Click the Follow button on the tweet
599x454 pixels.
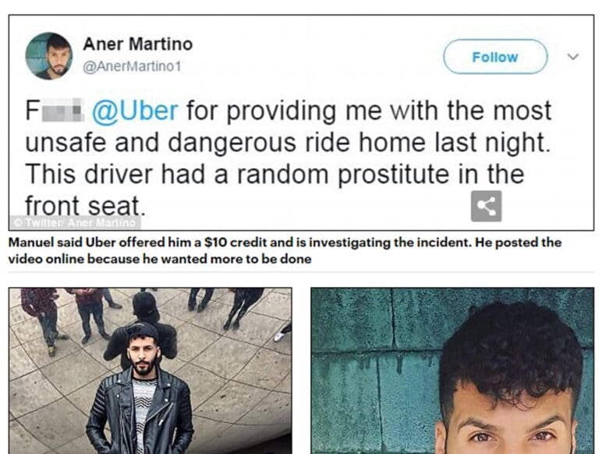tap(495, 57)
